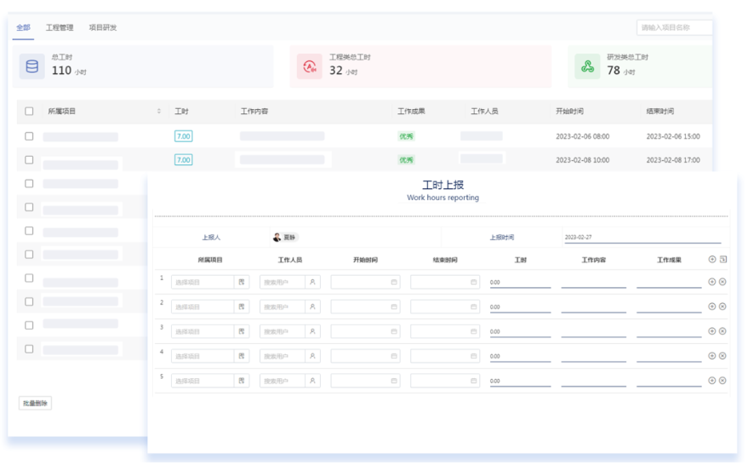
Task: Click the 7.00 work hours tag in first row
Action: tap(183, 136)
